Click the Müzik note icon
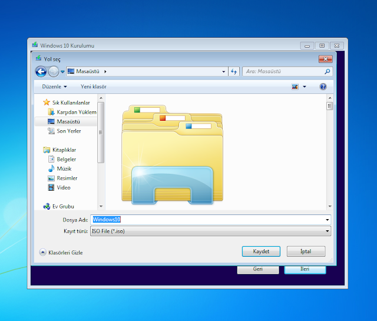Screen dimensions: 377x321 click(x=51, y=168)
